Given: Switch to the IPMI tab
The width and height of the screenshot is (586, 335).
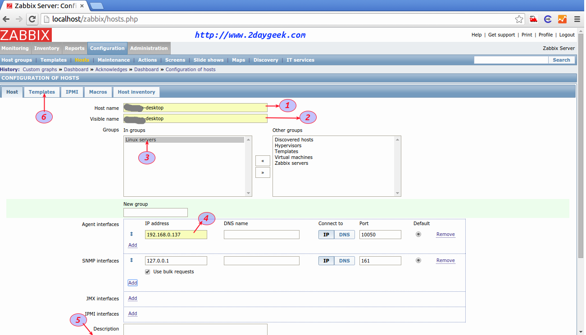Looking at the screenshot, I should [72, 92].
